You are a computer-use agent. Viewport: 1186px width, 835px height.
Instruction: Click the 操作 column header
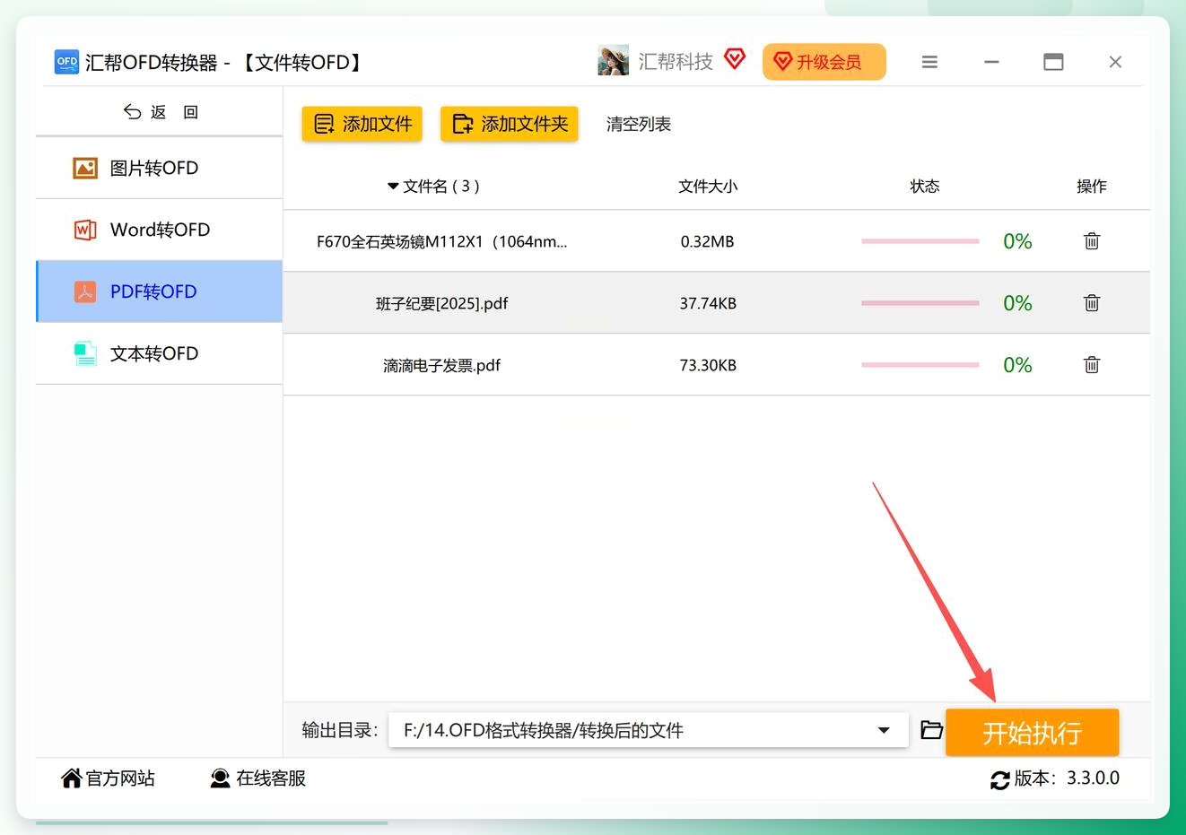tap(1092, 186)
